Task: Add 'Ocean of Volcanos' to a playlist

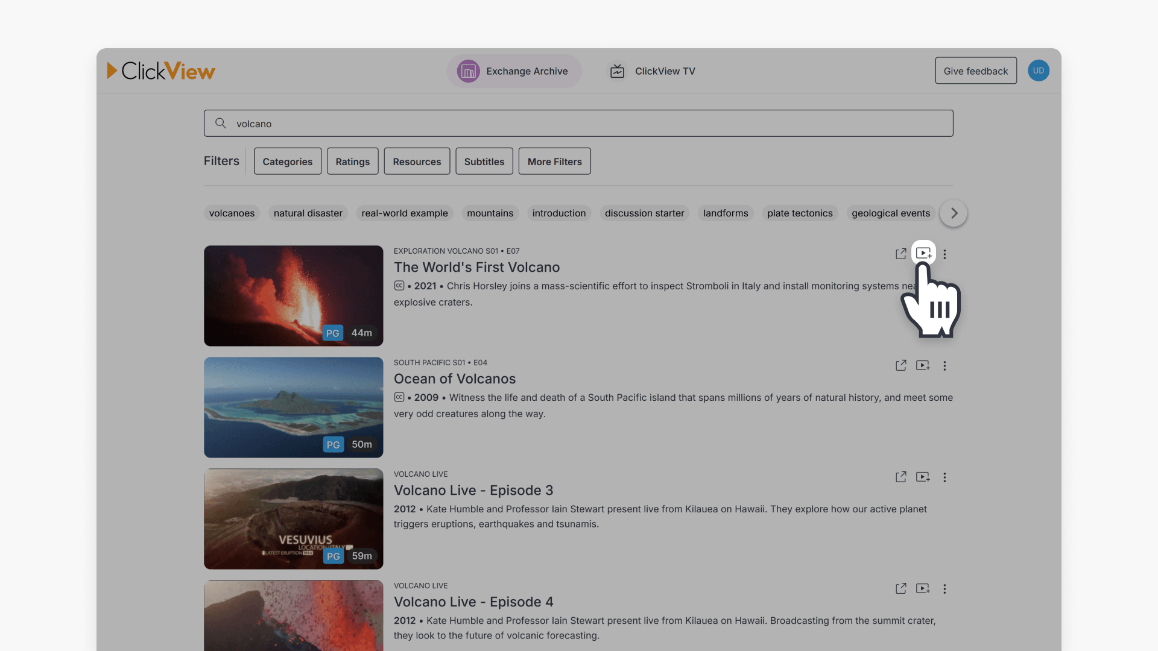Action: (x=923, y=365)
